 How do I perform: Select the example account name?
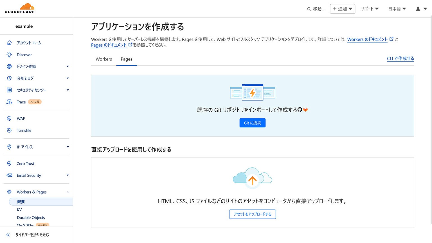(x=24, y=26)
